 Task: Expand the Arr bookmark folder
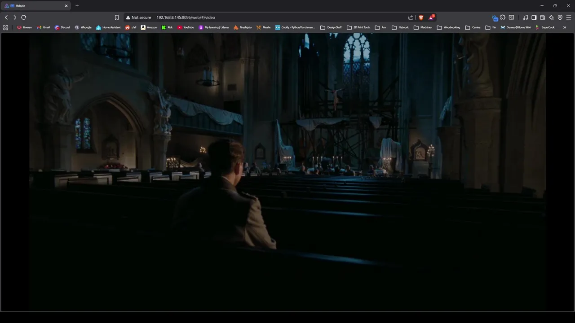point(380,27)
